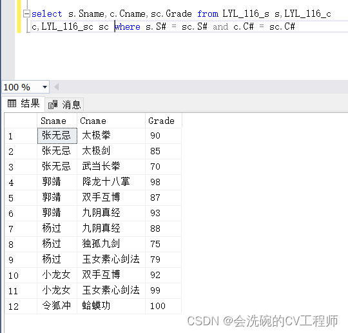The image size is (348, 333).
Task: Switch to the 消息 tab
Action: tap(64, 105)
